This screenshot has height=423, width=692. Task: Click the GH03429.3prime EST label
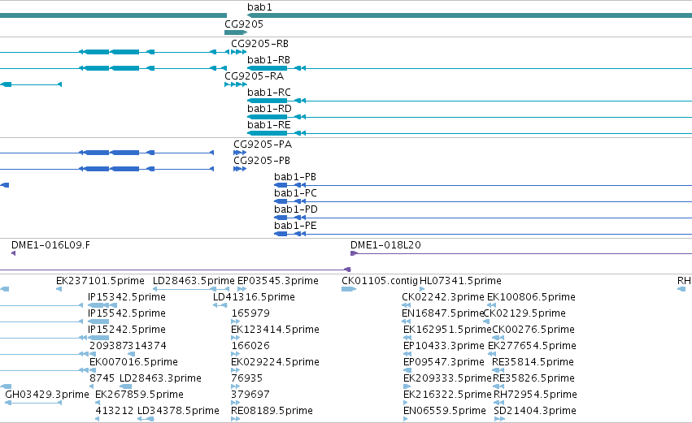47,395
